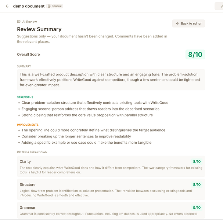Click the 8/10 overall score badge
The image size is (223, 220).
point(195,55)
